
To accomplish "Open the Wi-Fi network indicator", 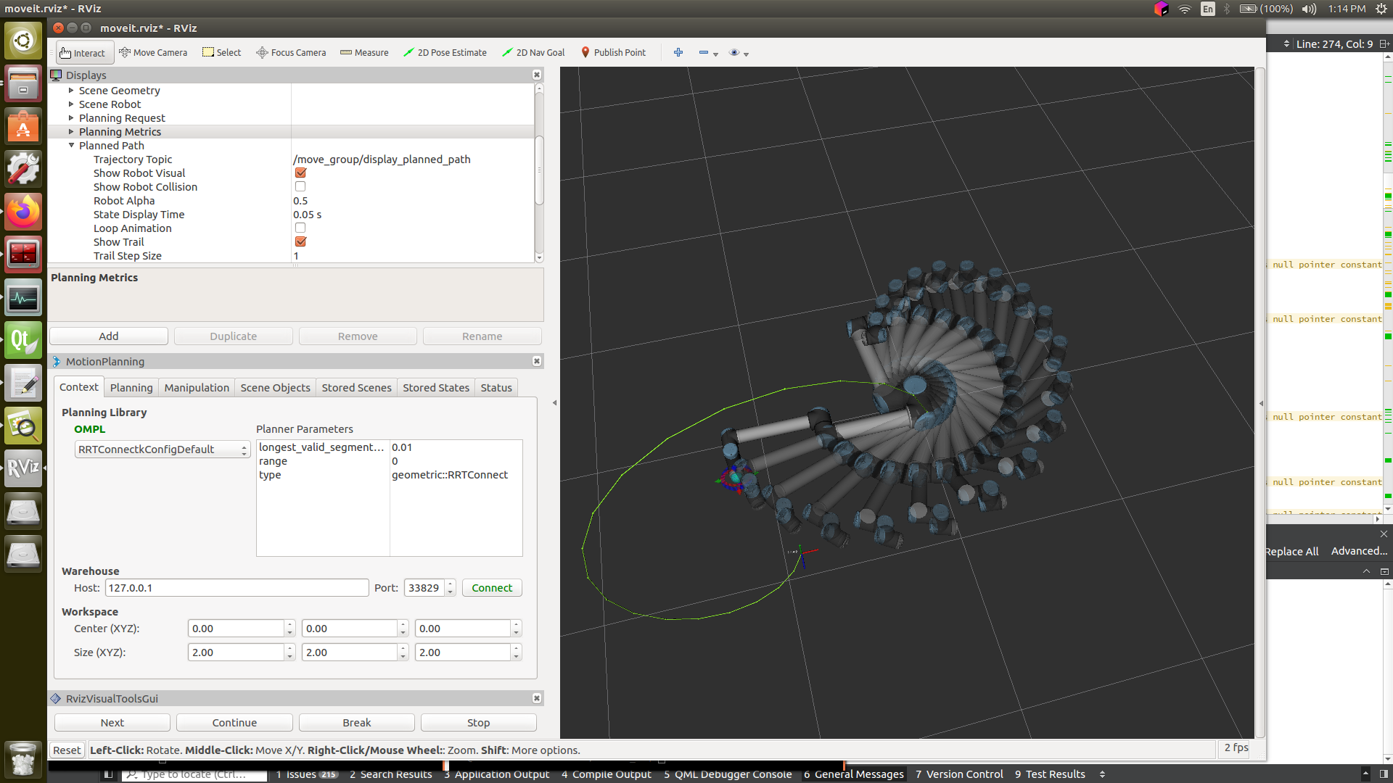I will pyautogui.click(x=1185, y=9).
